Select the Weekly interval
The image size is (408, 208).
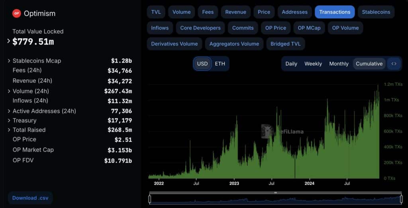point(313,64)
